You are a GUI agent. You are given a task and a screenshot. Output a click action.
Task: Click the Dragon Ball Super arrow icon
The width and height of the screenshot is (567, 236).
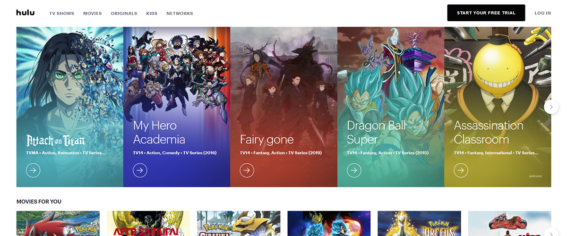[354, 170]
